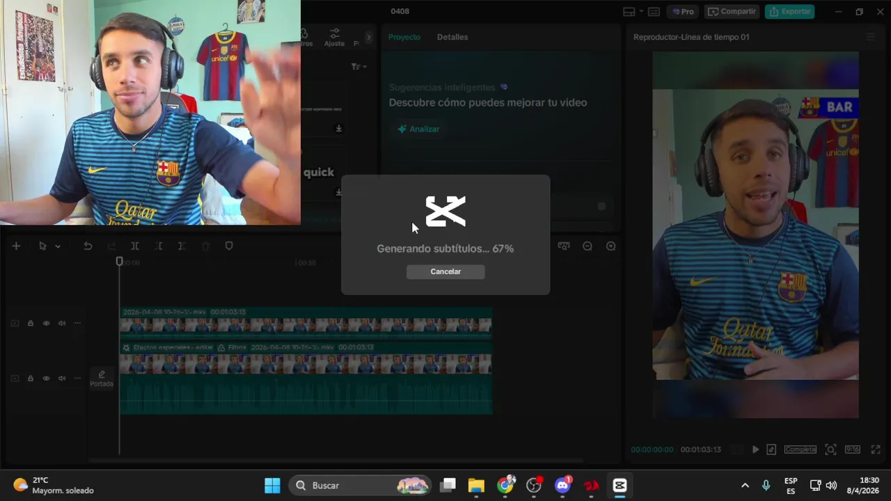Download the first asset item

click(339, 129)
